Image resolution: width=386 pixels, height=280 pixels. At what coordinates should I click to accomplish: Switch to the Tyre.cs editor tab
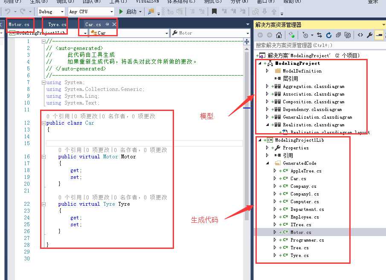coord(57,24)
